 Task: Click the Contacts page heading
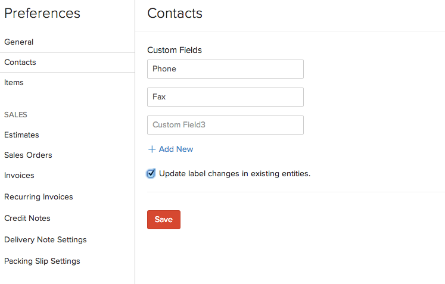point(175,13)
